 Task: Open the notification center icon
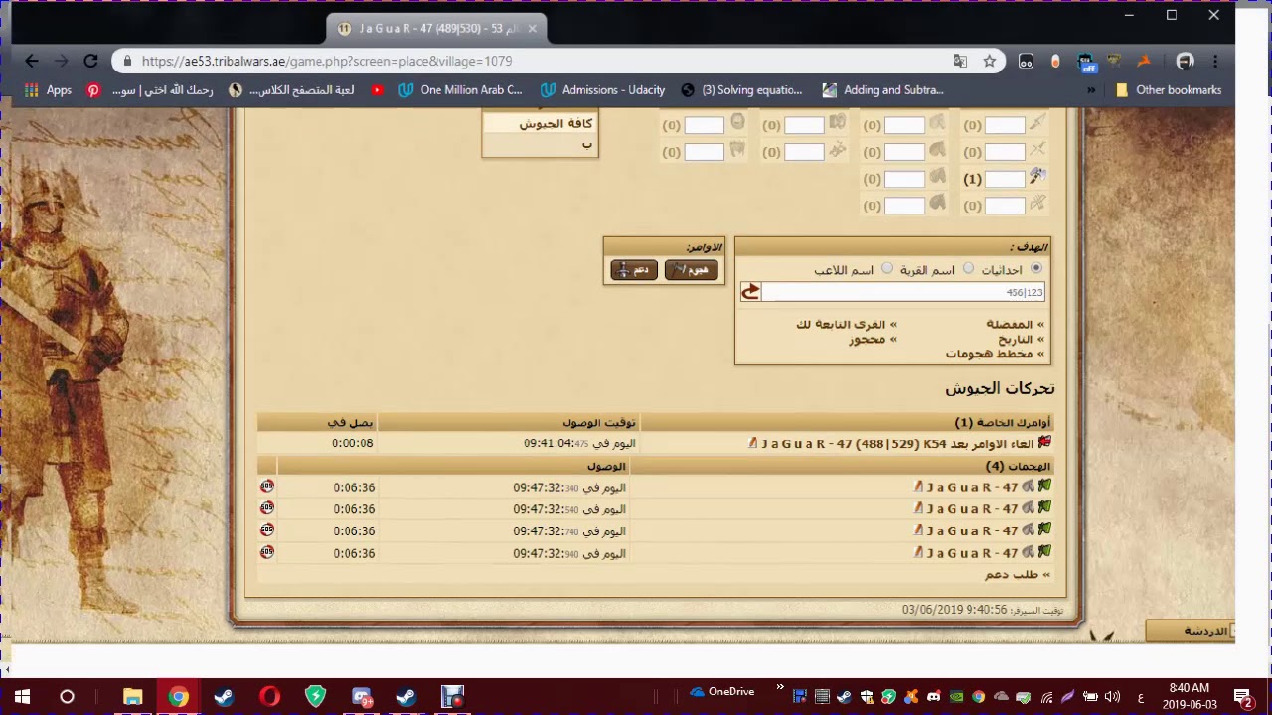pyautogui.click(x=1242, y=696)
